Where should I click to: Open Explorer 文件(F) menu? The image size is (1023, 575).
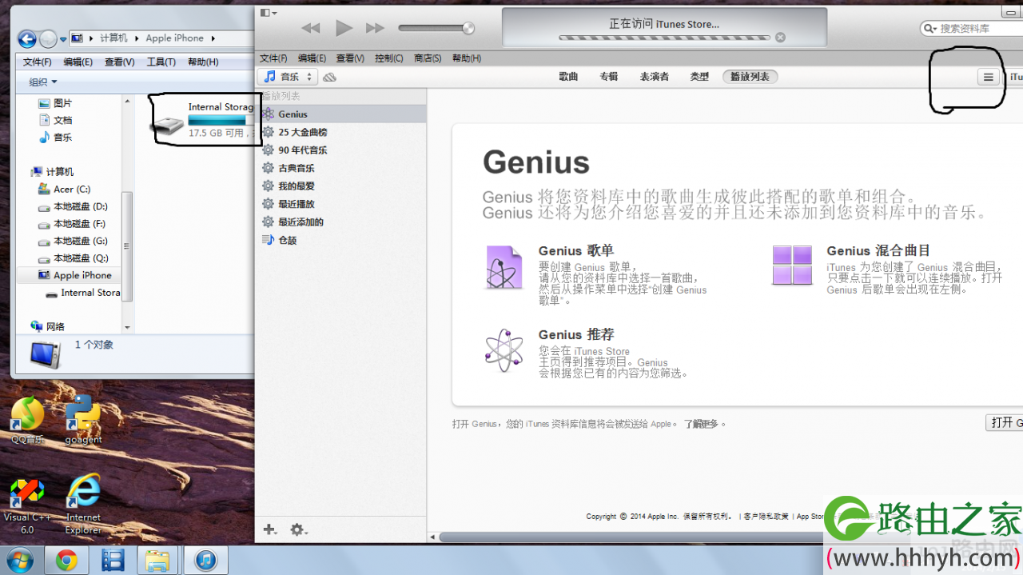click(38, 62)
